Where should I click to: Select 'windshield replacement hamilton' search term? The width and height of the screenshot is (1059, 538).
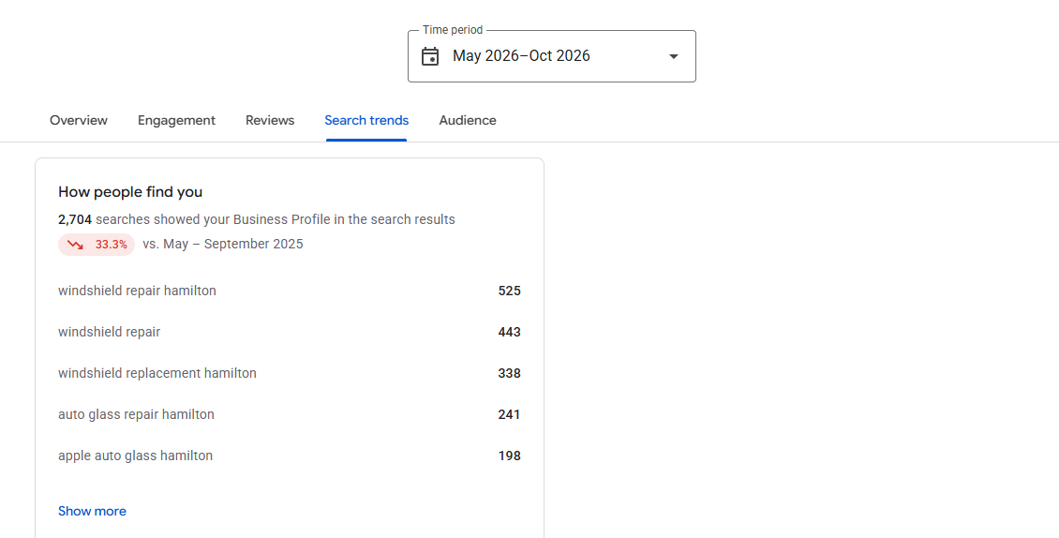pyautogui.click(x=157, y=373)
